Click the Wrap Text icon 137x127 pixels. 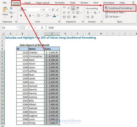coord(78,8)
